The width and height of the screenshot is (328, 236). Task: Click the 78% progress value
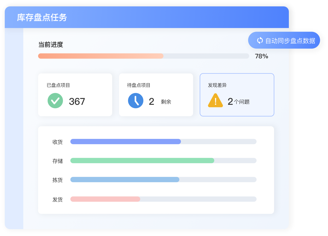coord(262,56)
